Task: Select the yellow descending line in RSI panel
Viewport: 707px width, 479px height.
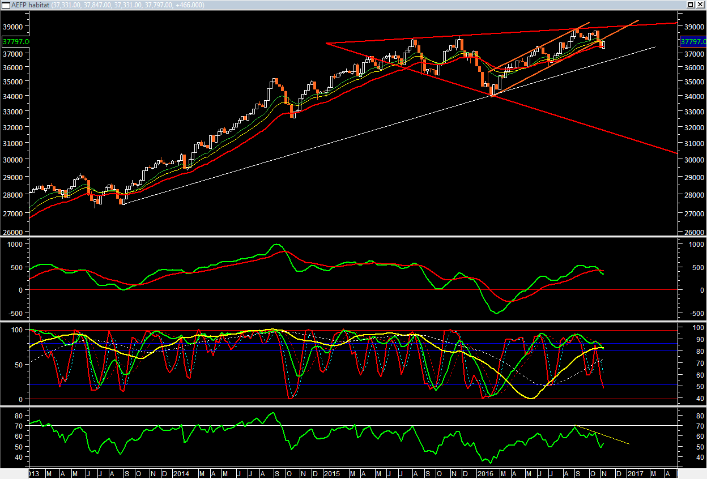Action: click(602, 434)
